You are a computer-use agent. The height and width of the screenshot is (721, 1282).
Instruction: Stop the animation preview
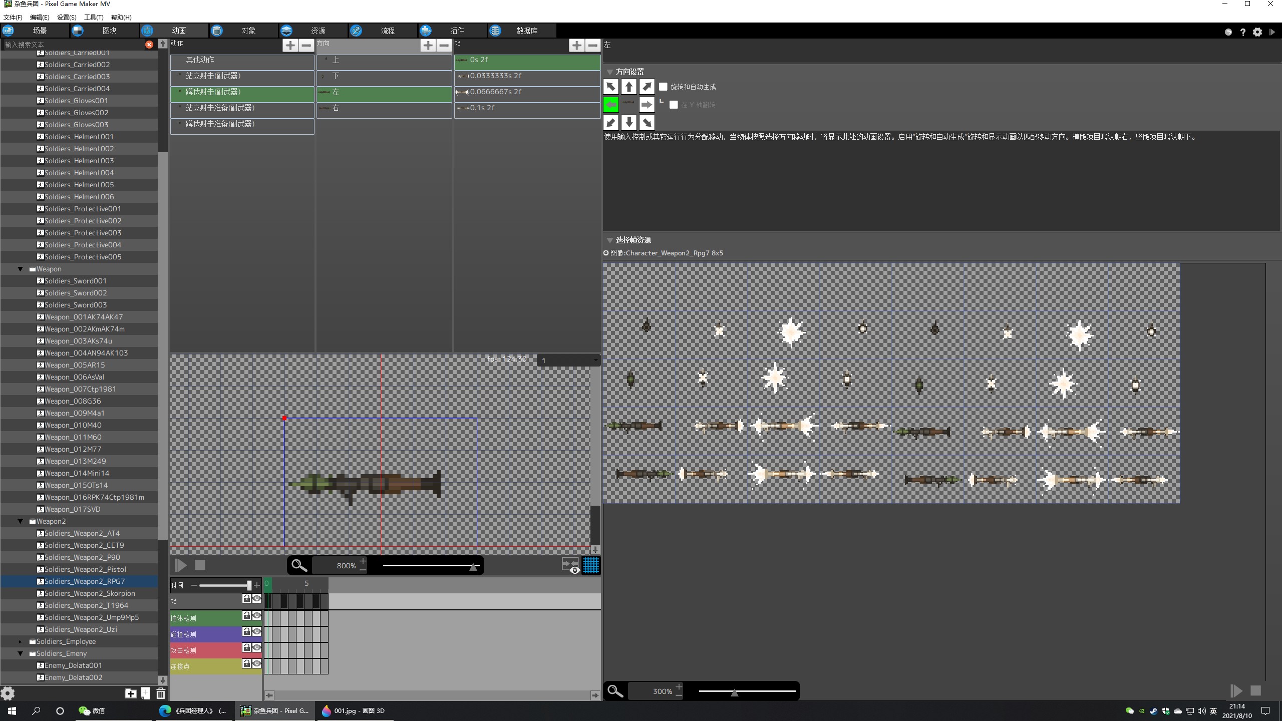coord(200,565)
